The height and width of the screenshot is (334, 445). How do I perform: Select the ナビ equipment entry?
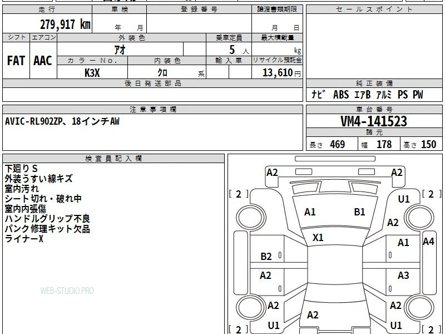[x=318, y=94]
